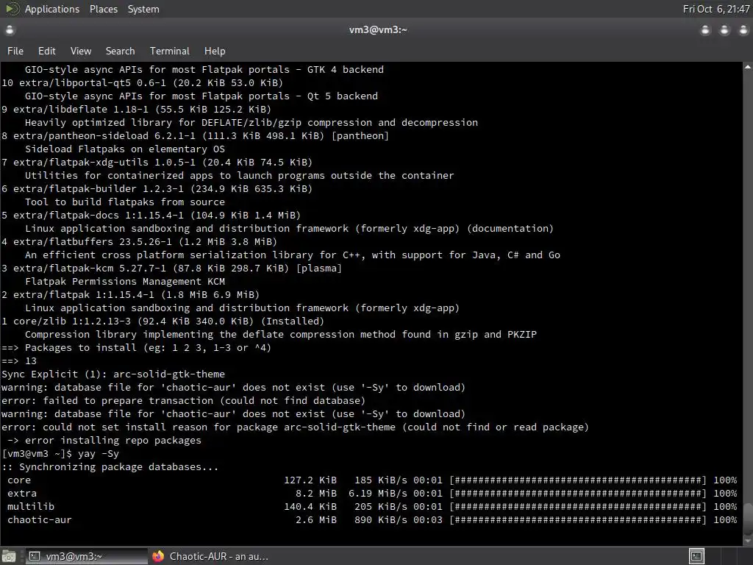Open the terminal File menu
The height and width of the screenshot is (565, 753).
pyautogui.click(x=15, y=51)
